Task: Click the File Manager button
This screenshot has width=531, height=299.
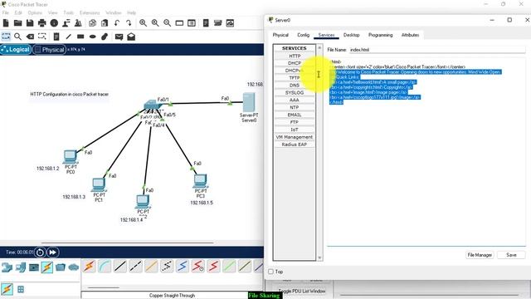Action: click(480, 255)
